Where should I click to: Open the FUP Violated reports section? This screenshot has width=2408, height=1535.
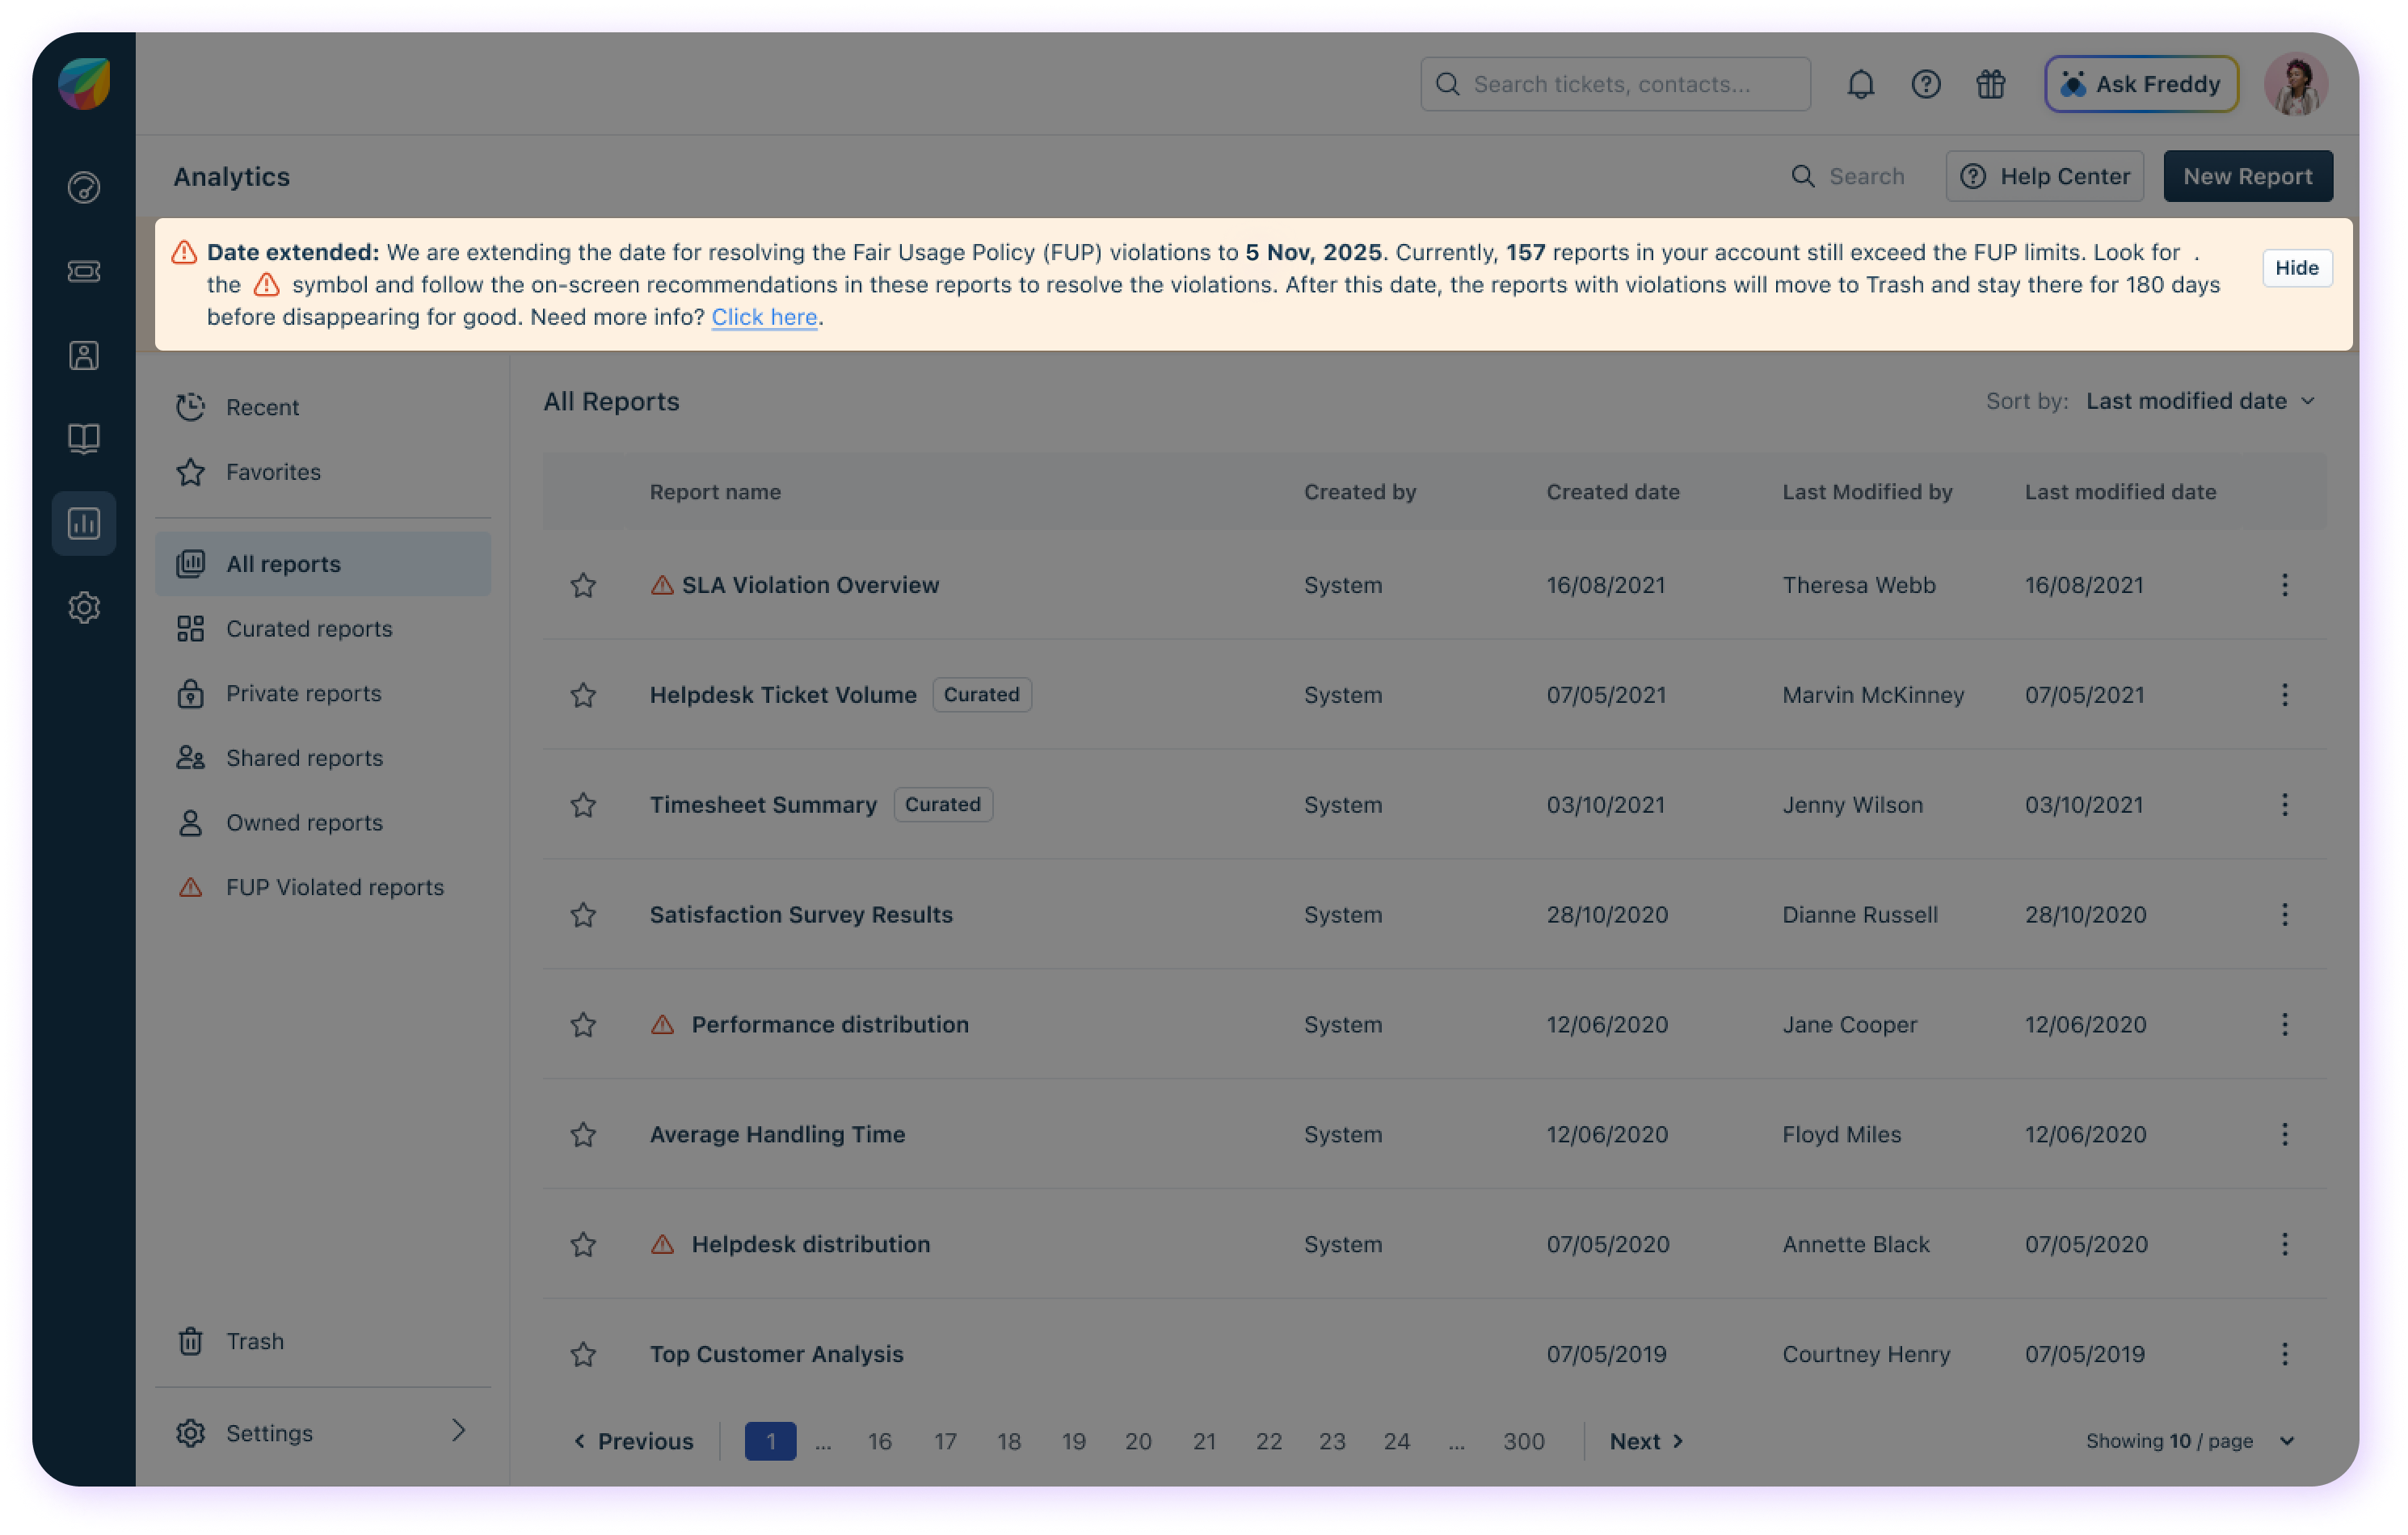(334, 887)
